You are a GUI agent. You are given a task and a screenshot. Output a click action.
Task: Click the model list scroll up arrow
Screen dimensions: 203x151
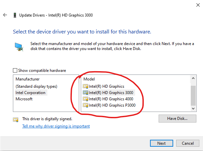pyautogui.click(x=193, y=78)
